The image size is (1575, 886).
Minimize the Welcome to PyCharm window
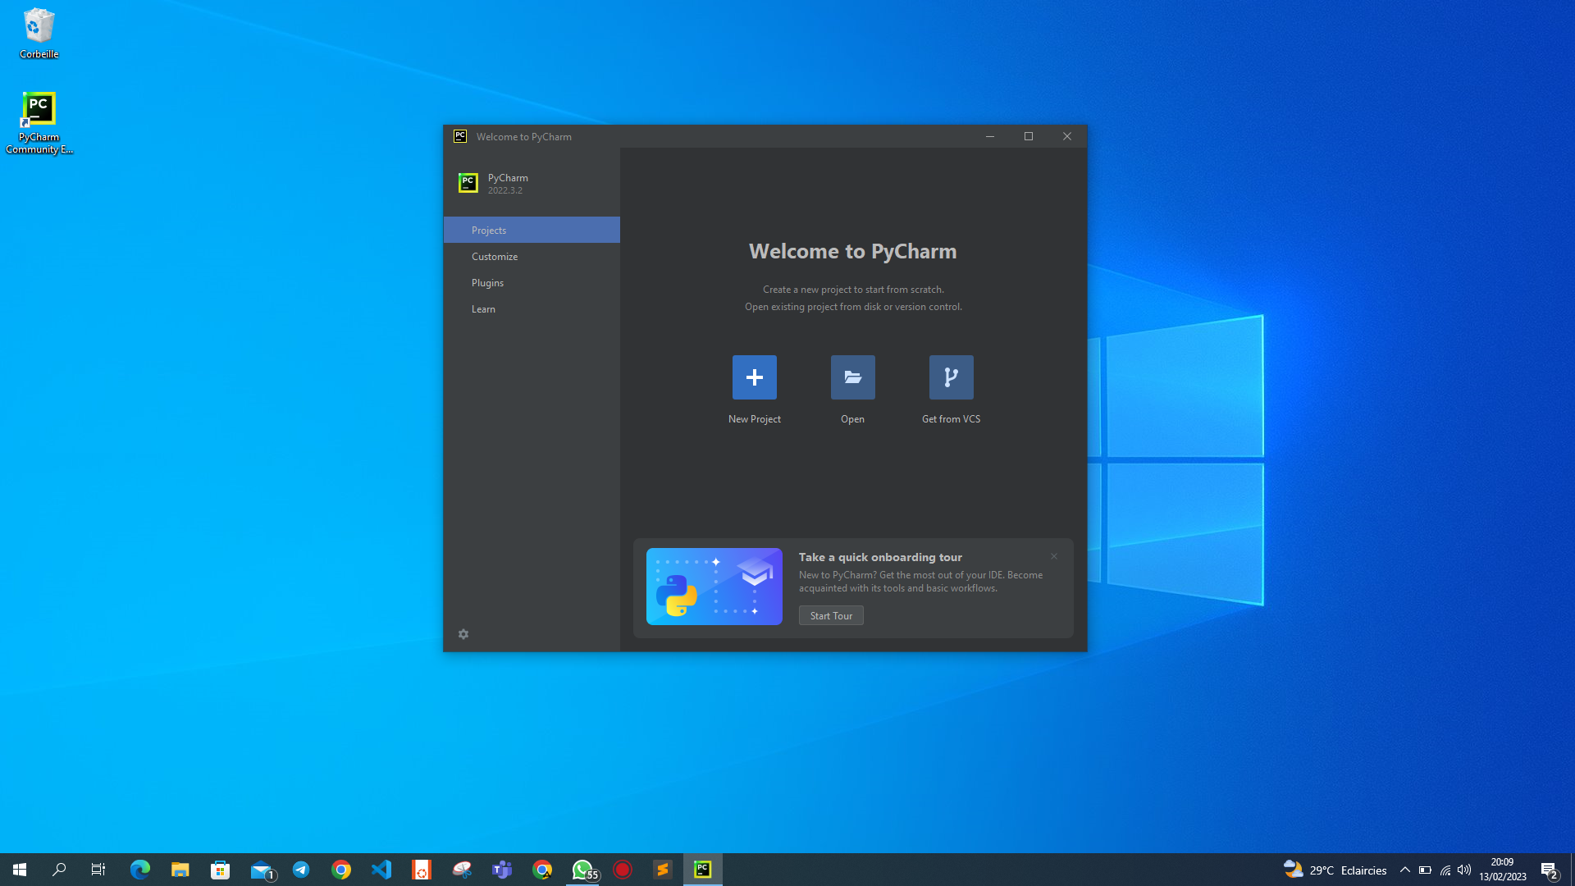click(x=990, y=136)
